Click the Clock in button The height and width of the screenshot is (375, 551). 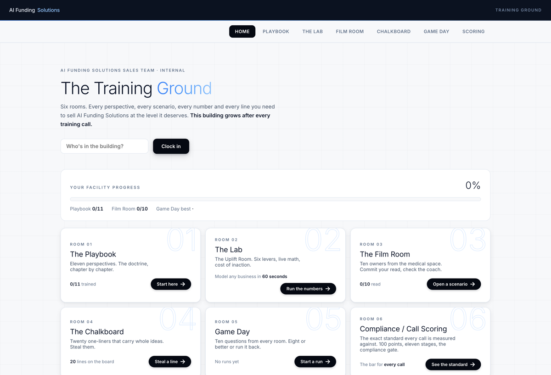coord(171,146)
